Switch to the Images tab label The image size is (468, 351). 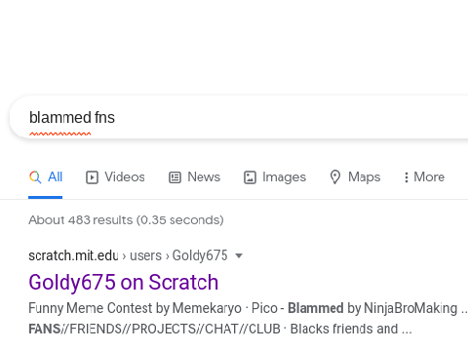click(x=284, y=177)
